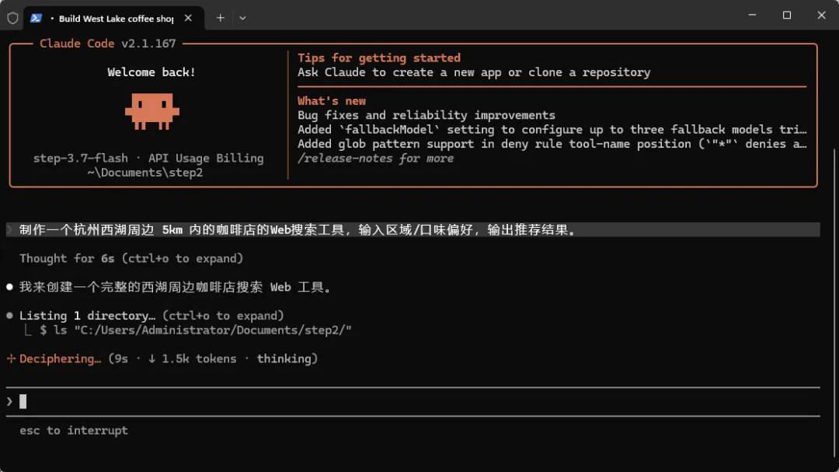Image resolution: width=839 pixels, height=472 pixels.
Task: Click the orange plus spinner beside Deciphering
Action: 11,359
